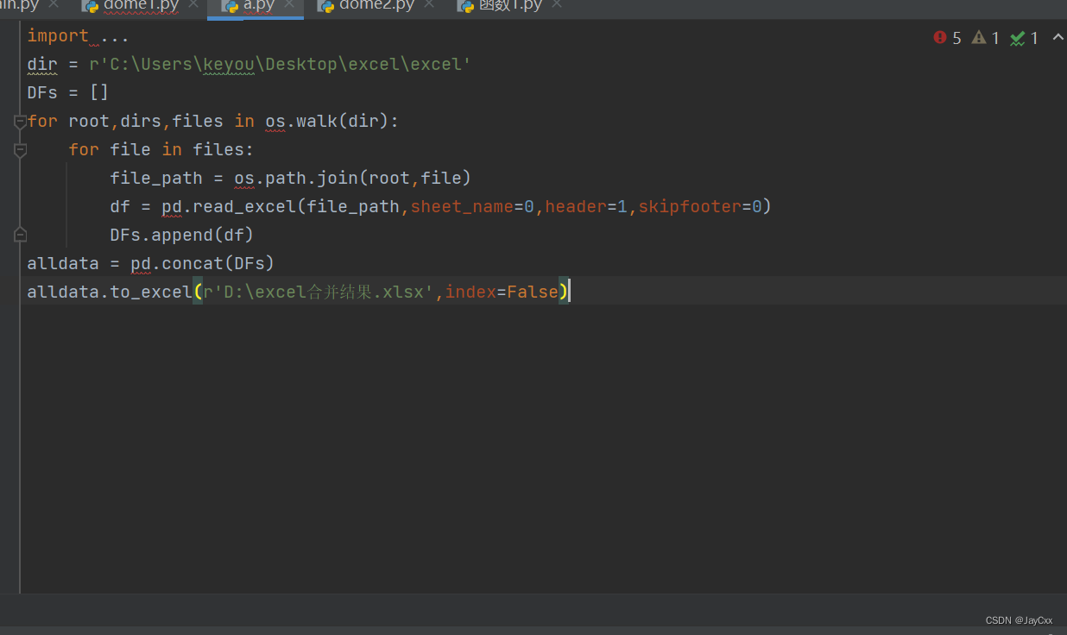Close the a.py tab
The width and height of the screenshot is (1067, 635).
tap(287, 6)
